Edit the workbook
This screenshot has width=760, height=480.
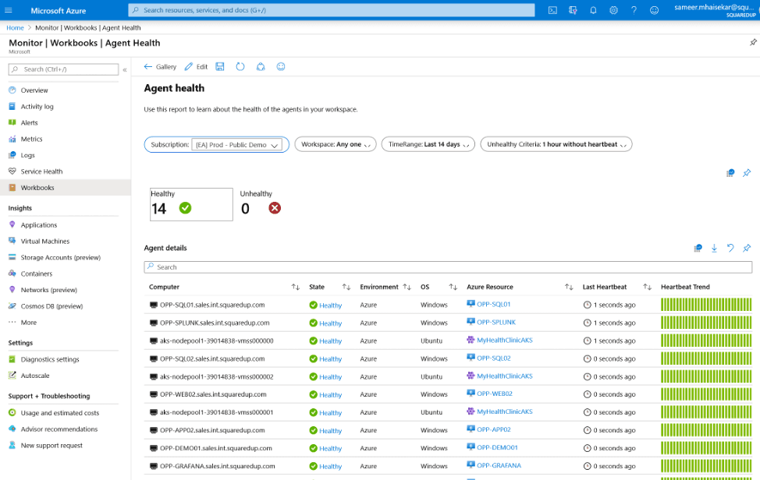(x=197, y=67)
